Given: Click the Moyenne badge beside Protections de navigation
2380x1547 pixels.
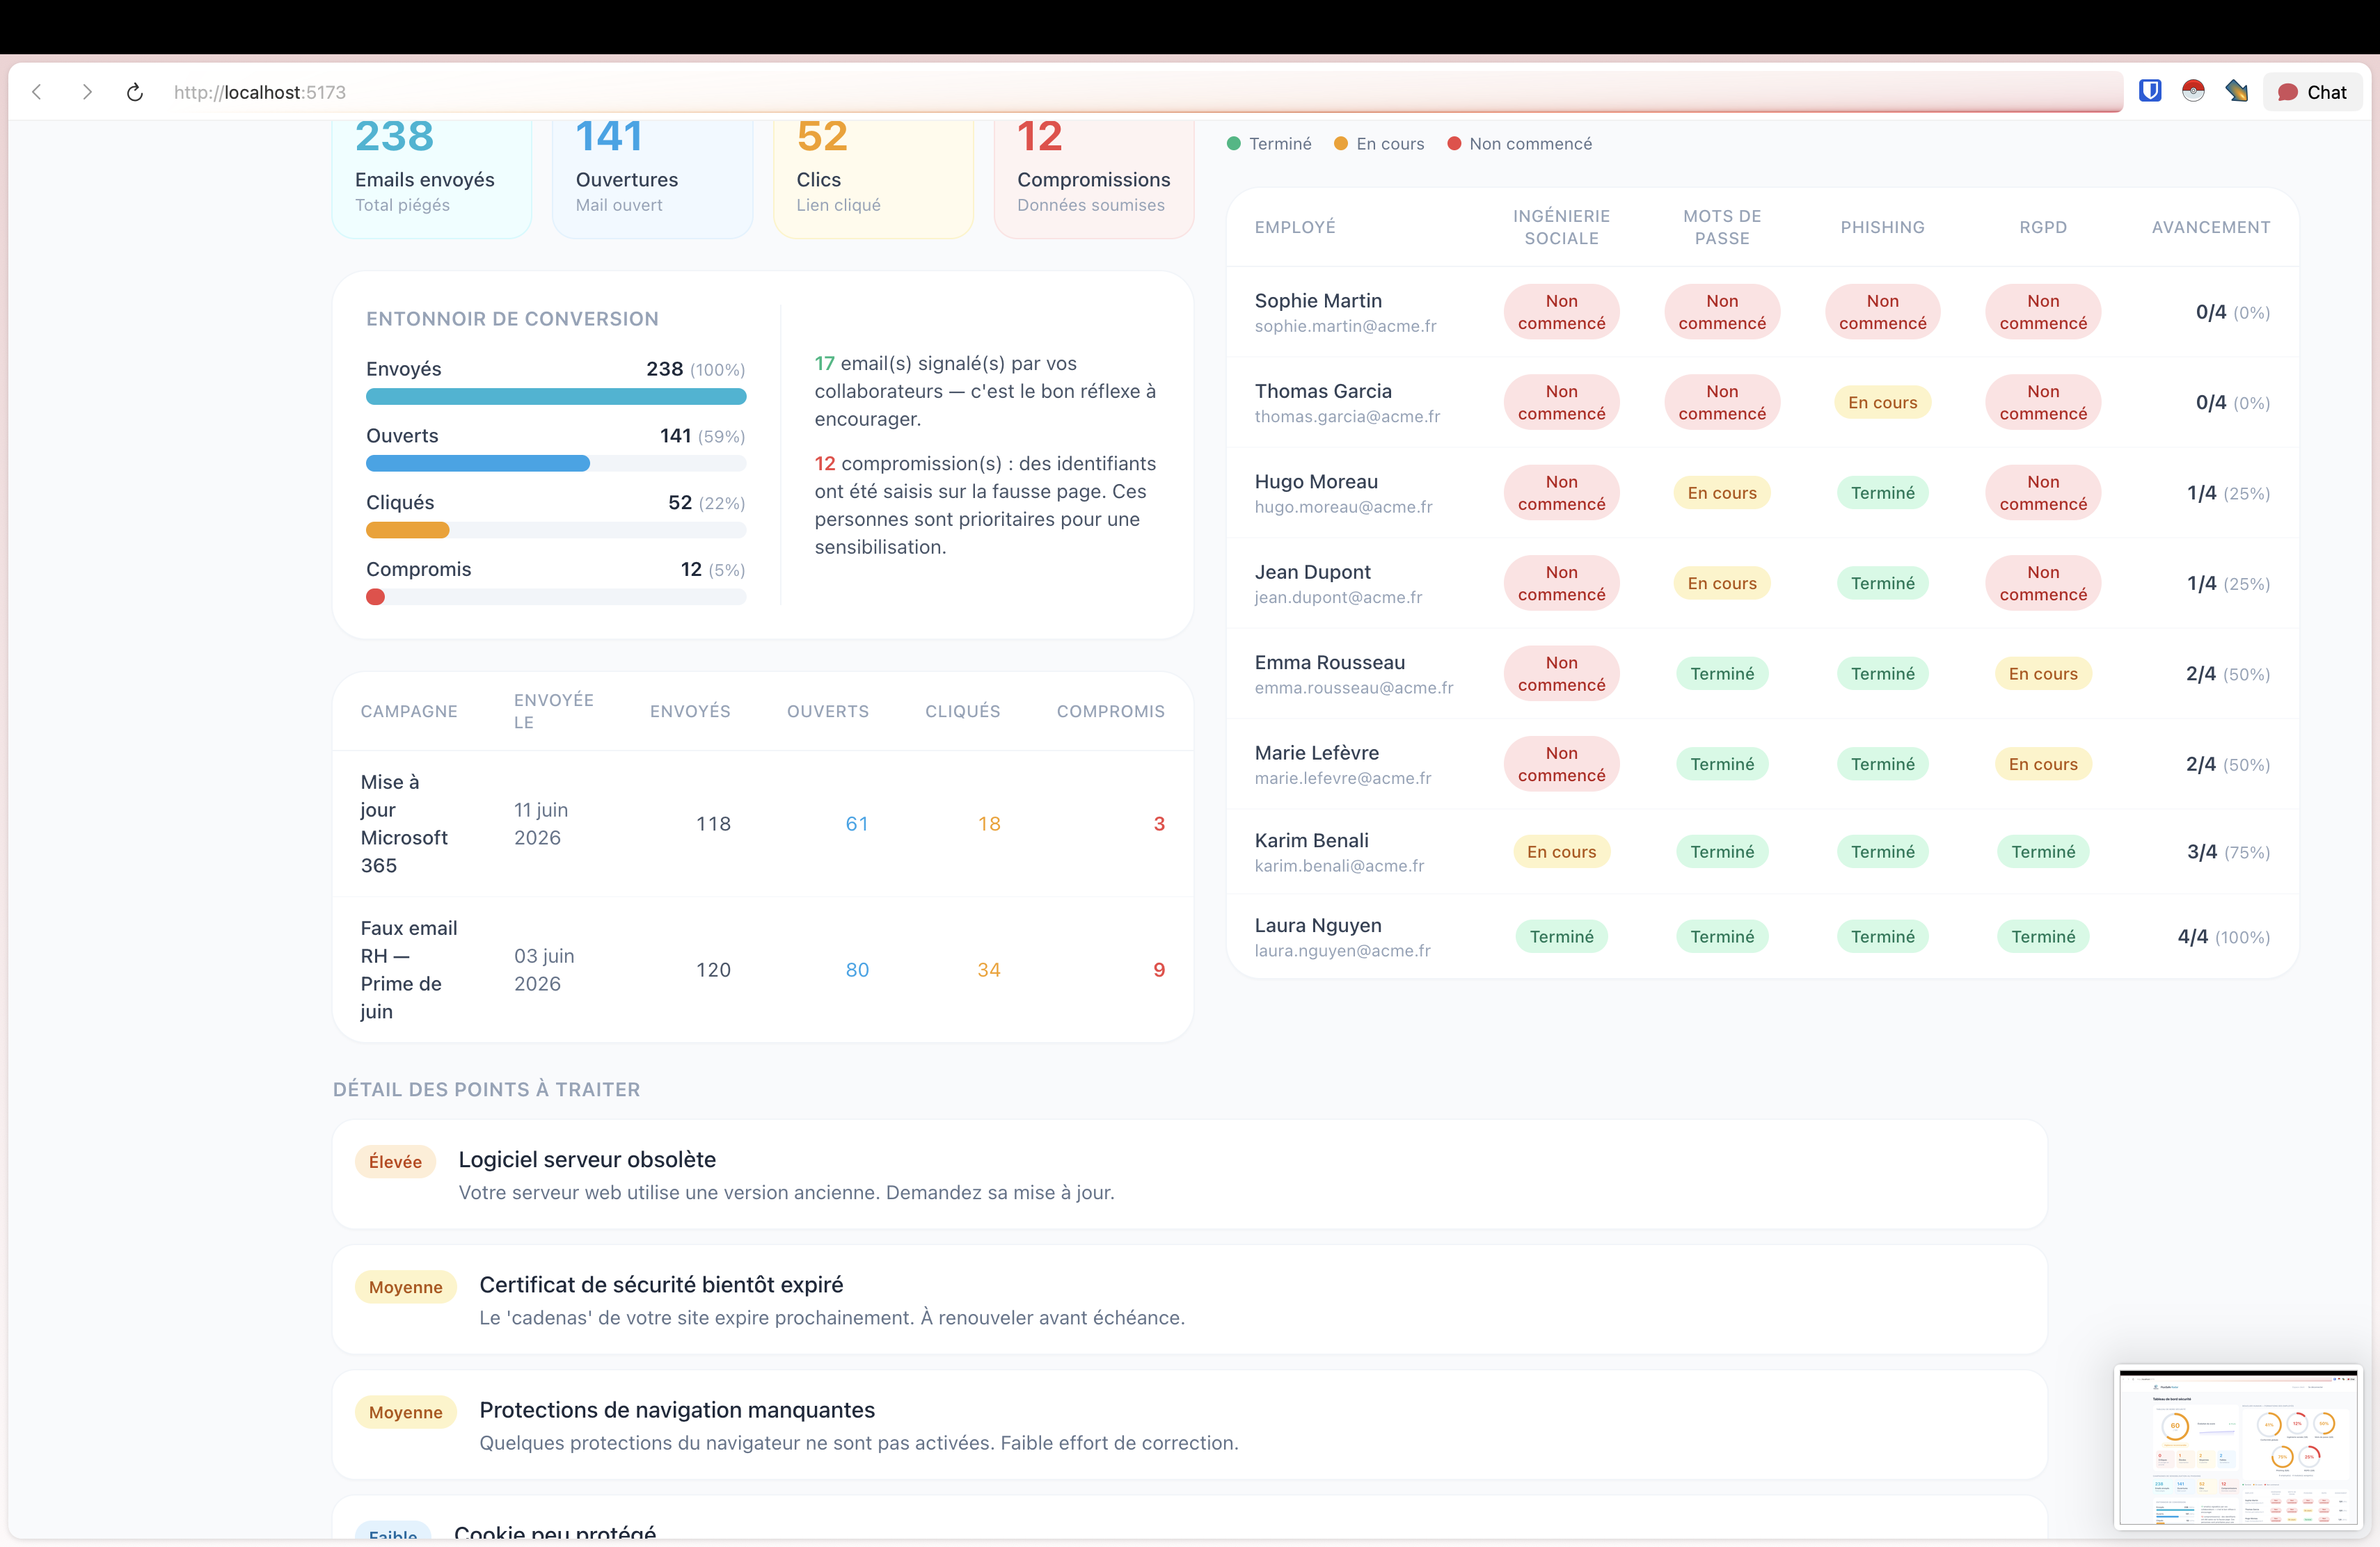Looking at the screenshot, I should (405, 1412).
